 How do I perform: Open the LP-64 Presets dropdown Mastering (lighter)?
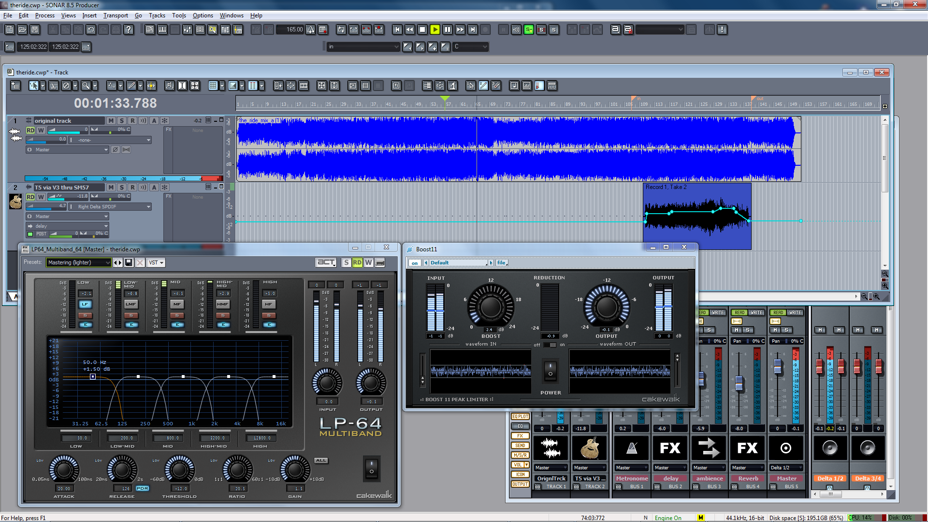[x=79, y=262]
